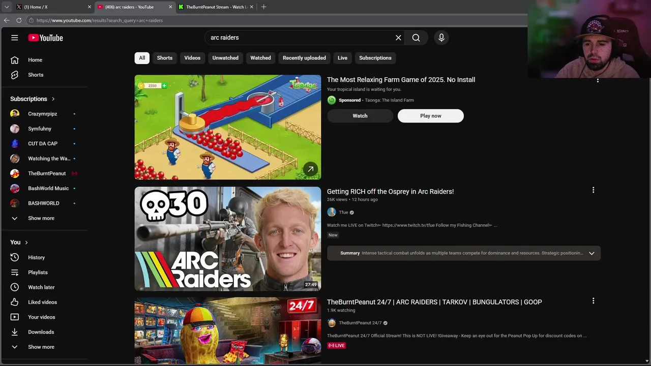Select the Watched filter chip
Screen dimensions: 651x366
(260, 58)
